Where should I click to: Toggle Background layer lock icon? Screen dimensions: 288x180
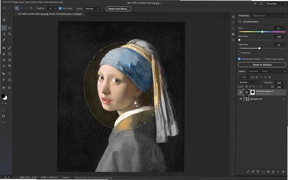pos(283,99)
